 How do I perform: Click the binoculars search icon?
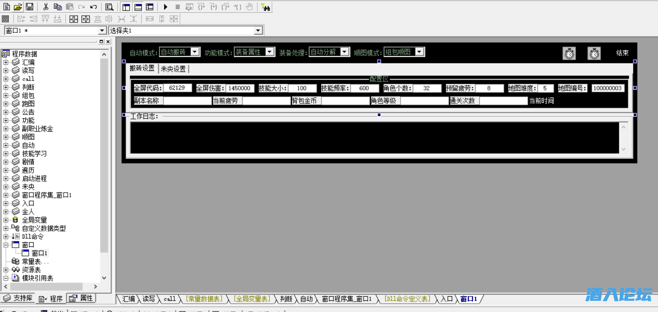[x=265, y=7]
